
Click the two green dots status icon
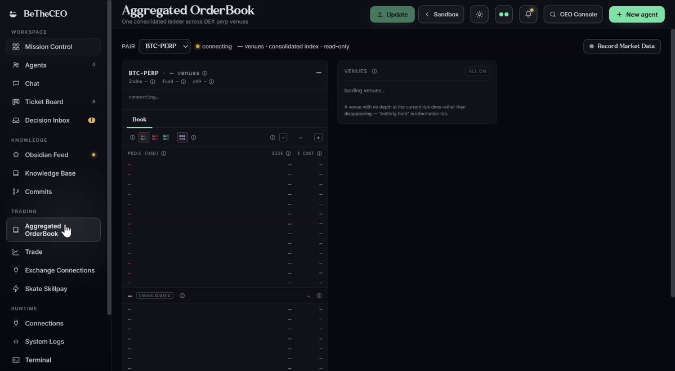pyautogui.click(x=504, y=14)
